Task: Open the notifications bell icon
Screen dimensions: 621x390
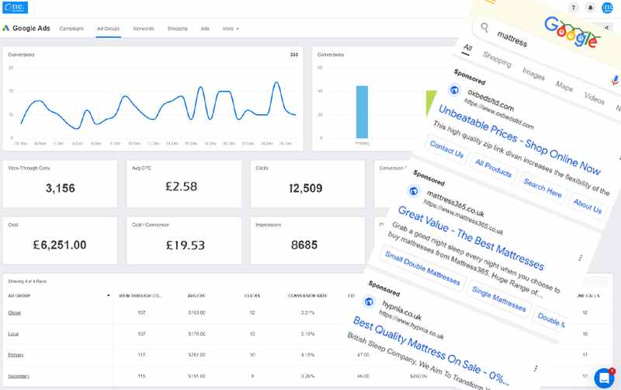Action: point(590,8)
